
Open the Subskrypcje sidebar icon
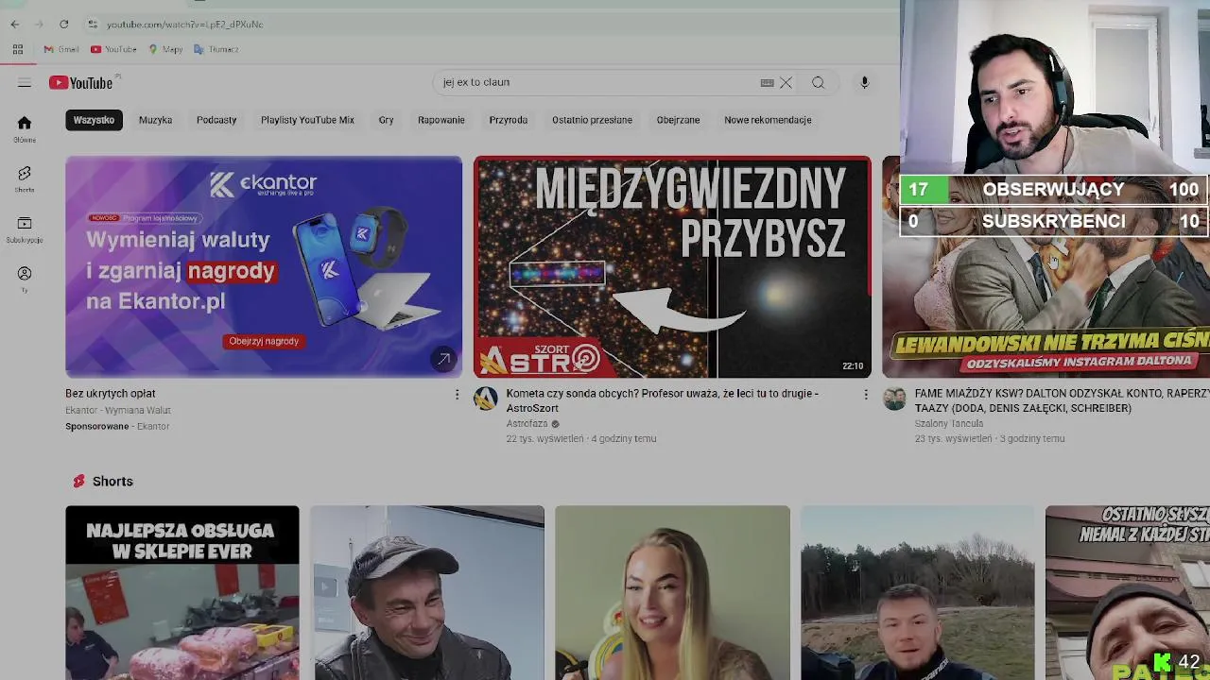[x=25, y=229]
